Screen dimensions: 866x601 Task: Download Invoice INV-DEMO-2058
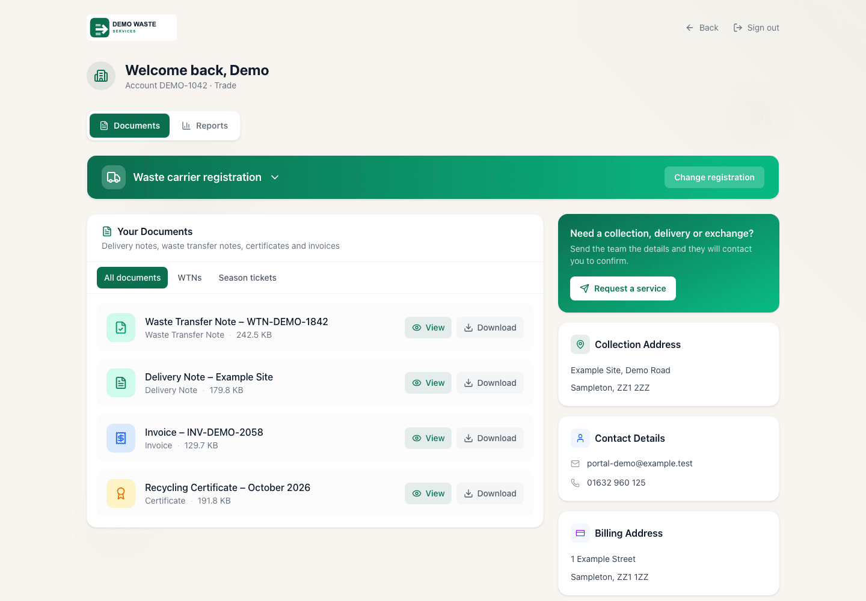coord(490,438)
